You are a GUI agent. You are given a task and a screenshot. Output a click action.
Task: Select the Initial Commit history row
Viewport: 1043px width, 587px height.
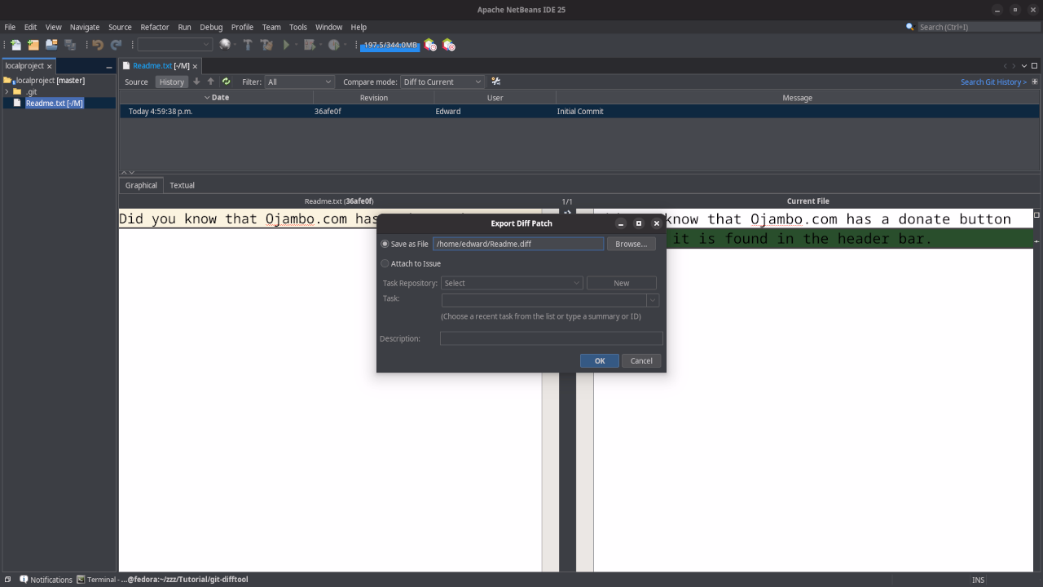[579, 112]
